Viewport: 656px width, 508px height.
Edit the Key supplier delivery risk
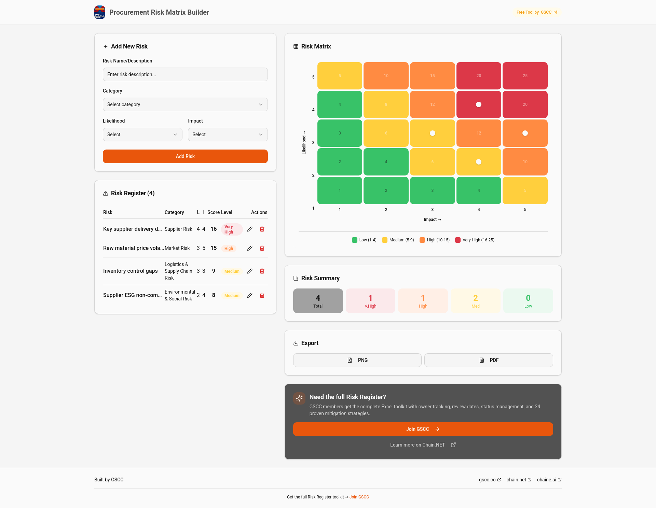coord(250,229)
